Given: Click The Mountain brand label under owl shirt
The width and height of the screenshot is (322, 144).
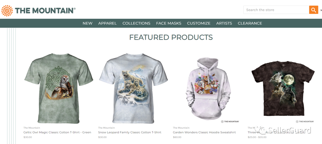Looking at the screenshot, I should 32,128.
